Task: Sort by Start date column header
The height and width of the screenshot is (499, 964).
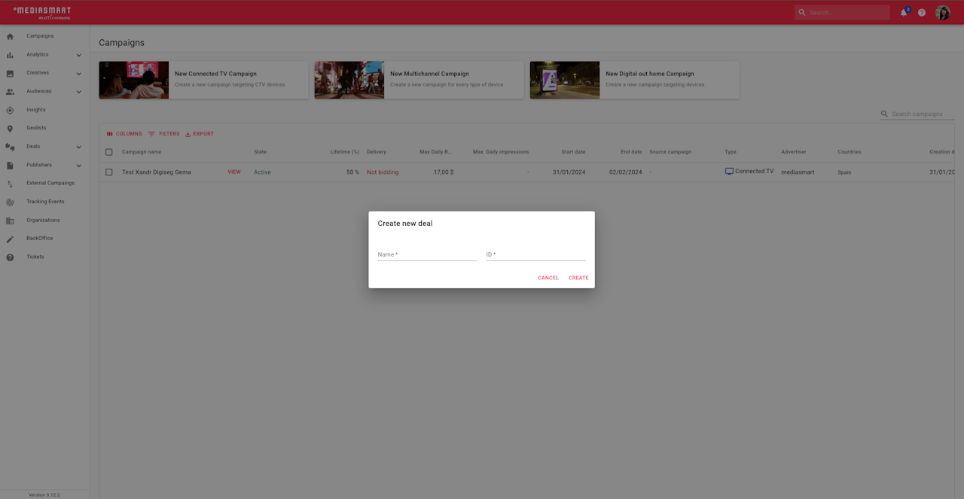Action: click(573, 152)
